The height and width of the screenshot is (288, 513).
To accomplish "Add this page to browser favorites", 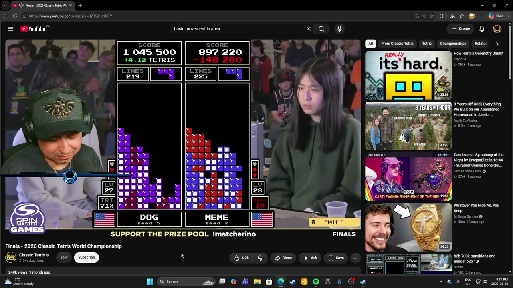I will pos(432,16).
